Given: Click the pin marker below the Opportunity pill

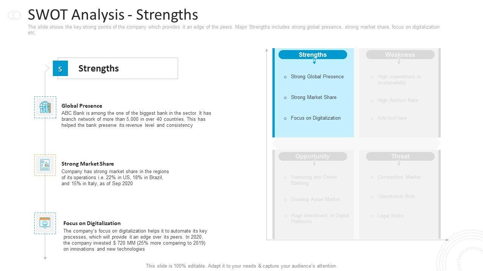Looking at the screenshot, I should [314, 163].
